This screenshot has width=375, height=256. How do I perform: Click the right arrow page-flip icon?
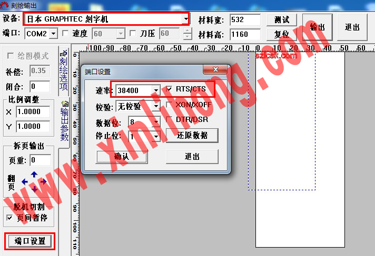tap(43, 181)
